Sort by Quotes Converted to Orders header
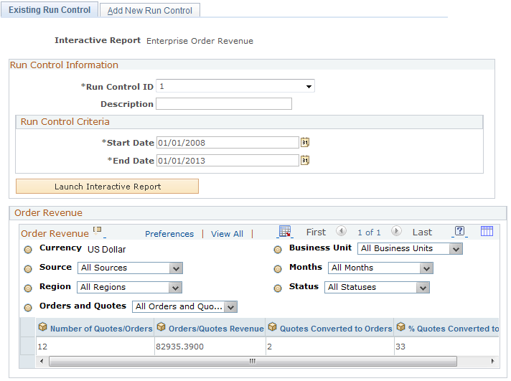Screen dimensions: 511x381 click(x=336, y=329)
